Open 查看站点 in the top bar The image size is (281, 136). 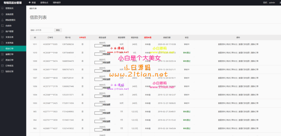pyautogui.click(x=44, y=3)
